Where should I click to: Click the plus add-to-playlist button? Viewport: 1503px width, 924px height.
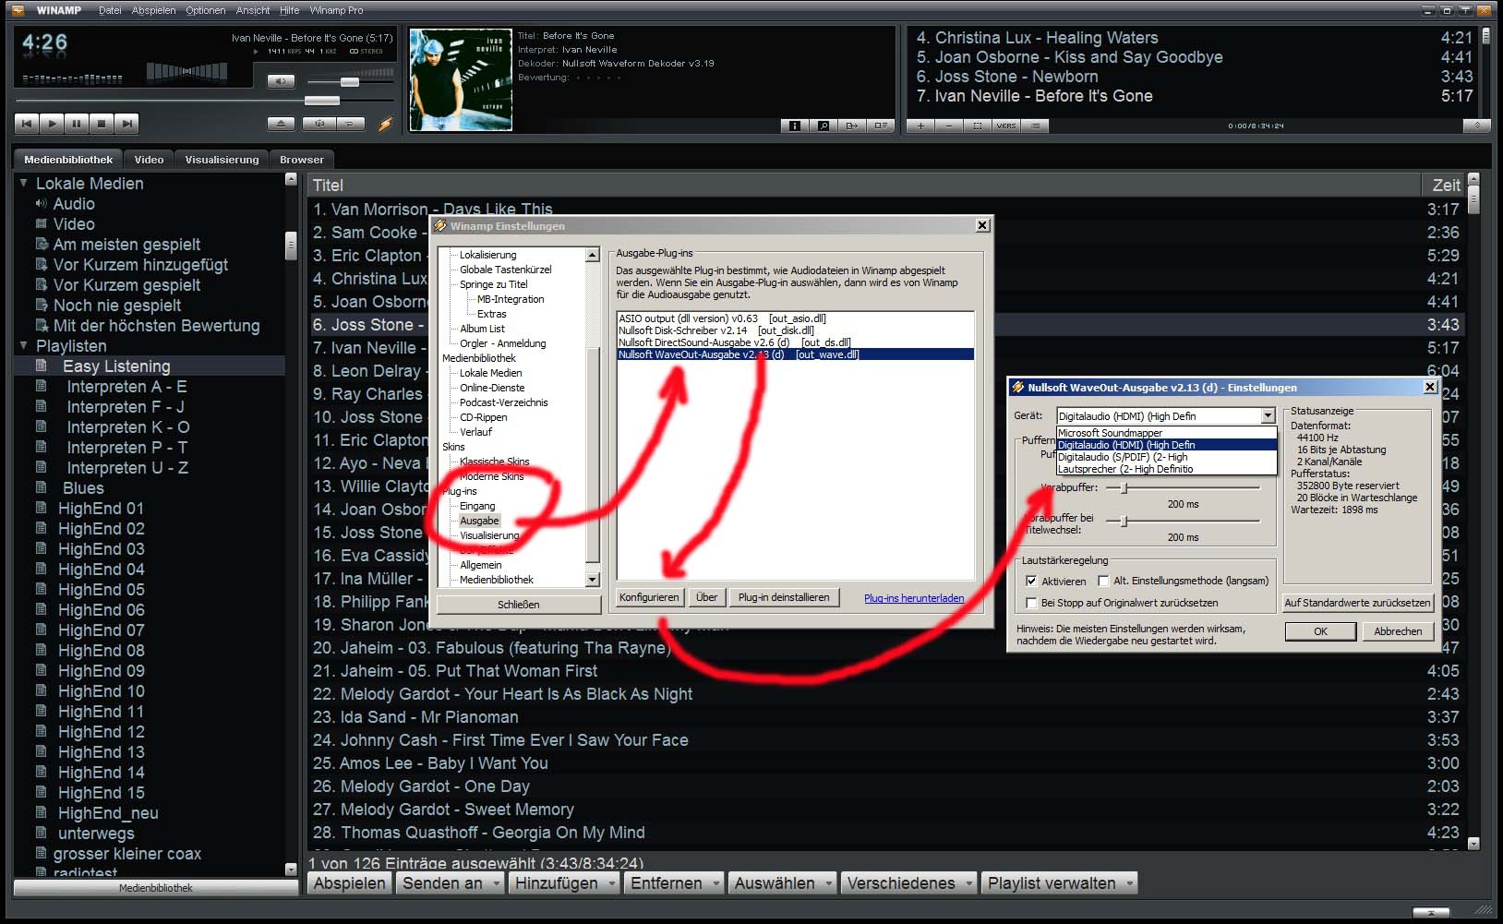(x=920, y=126)
